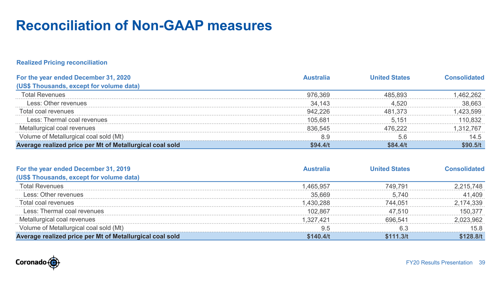Select Other revenues value 35,669
501x282 pixels.
[x=320, y=195]
